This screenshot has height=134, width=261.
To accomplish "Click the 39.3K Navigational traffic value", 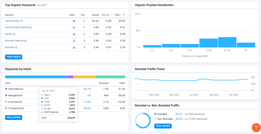I will pos(122,95).
